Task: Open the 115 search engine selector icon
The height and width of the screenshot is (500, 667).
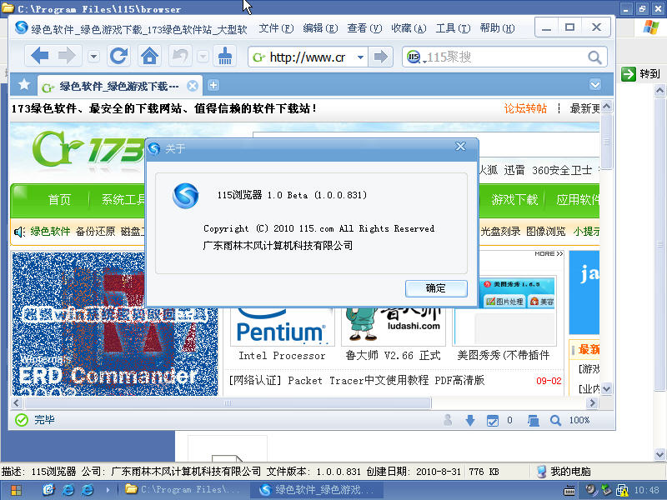Action: tap(414, 57)
